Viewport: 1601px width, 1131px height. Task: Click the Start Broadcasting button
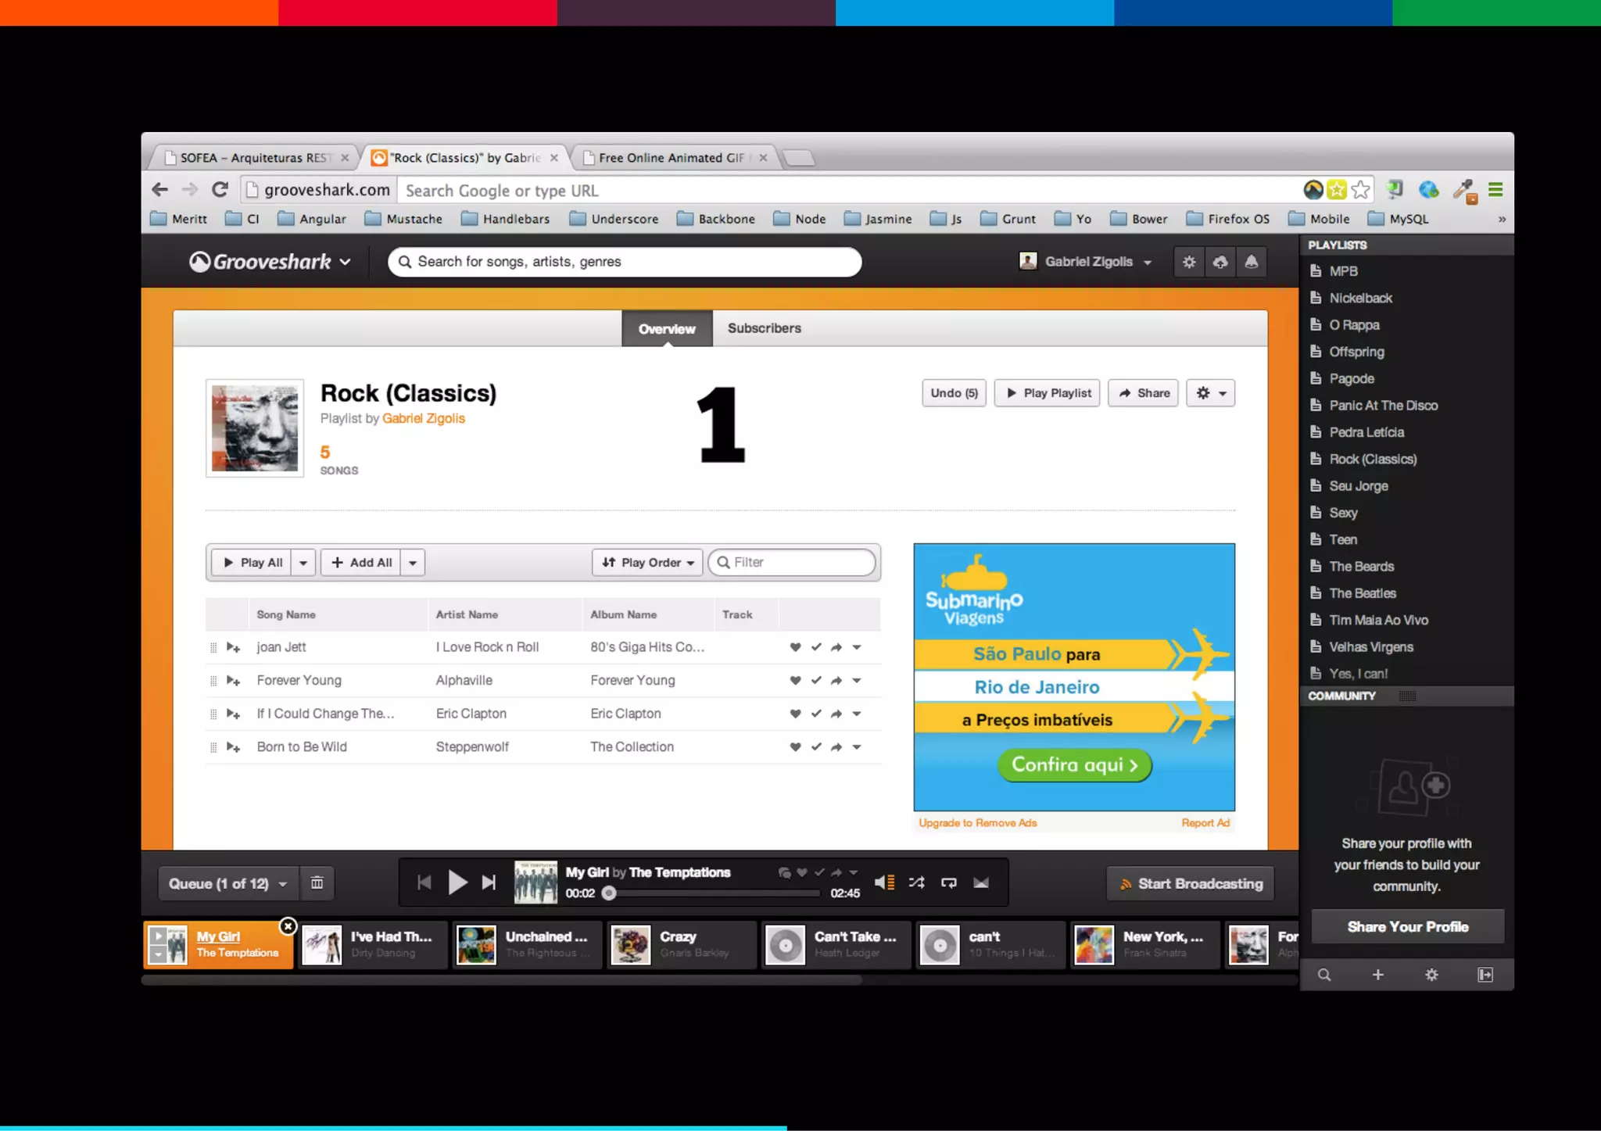(1191, 883)
